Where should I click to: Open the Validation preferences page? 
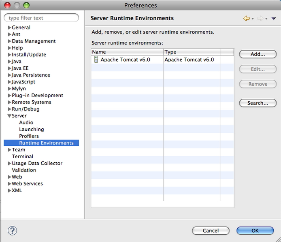[x=24, y=170]
